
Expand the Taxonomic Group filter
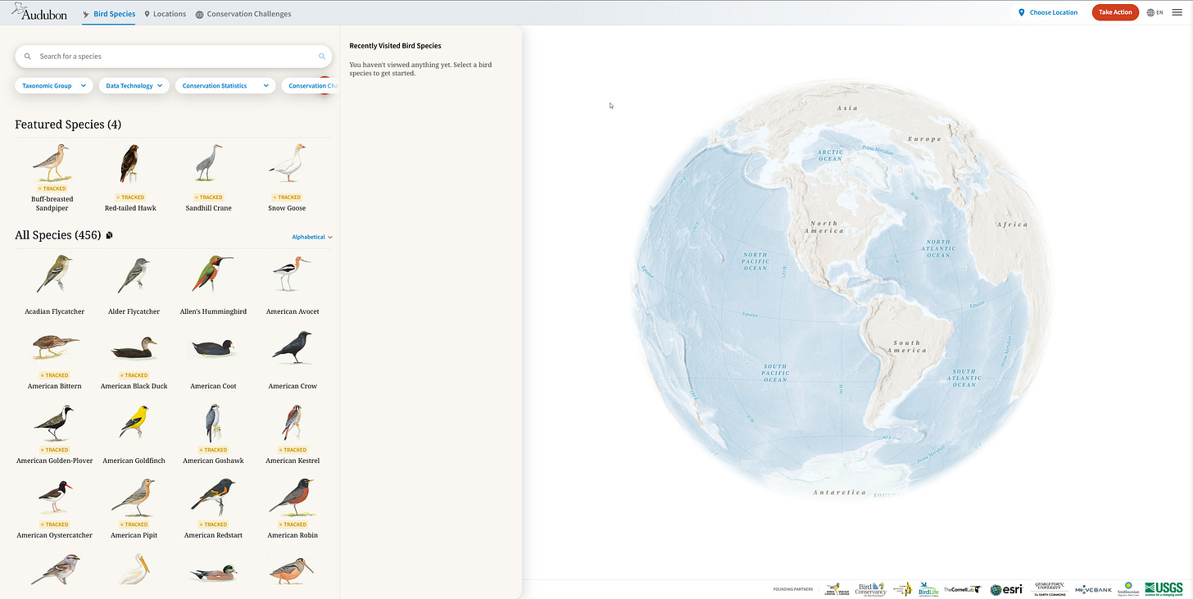(x=54, y=85)
